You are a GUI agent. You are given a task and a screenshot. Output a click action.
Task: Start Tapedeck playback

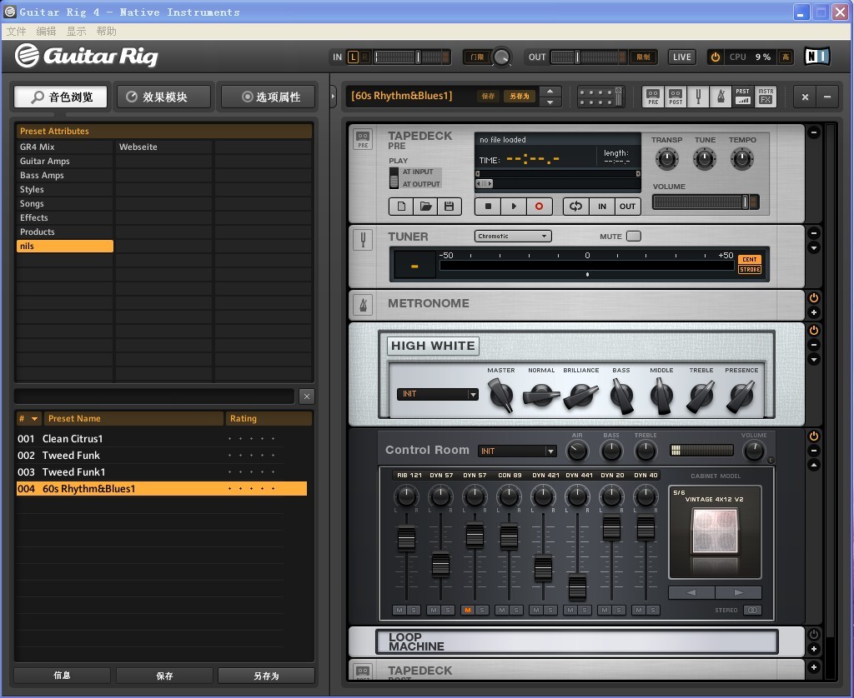tap(514, 207)
